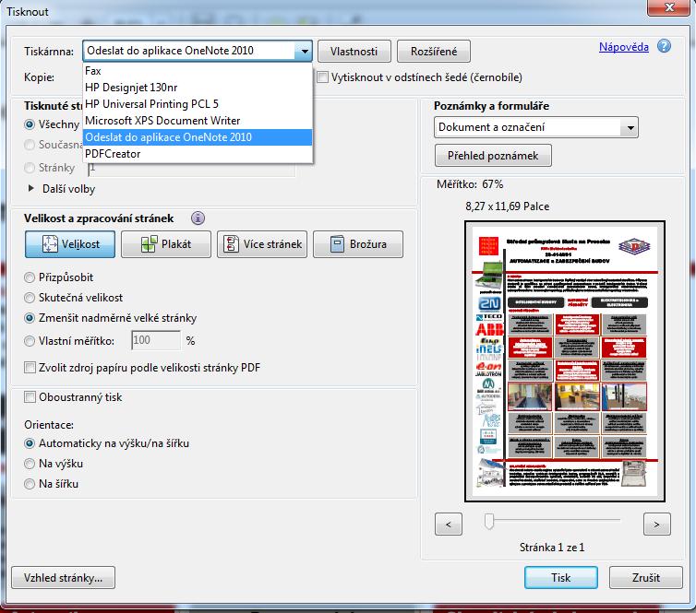Select the Více stránek layout button
Viewport: 696px width, 613px height.
pos(262,243)
